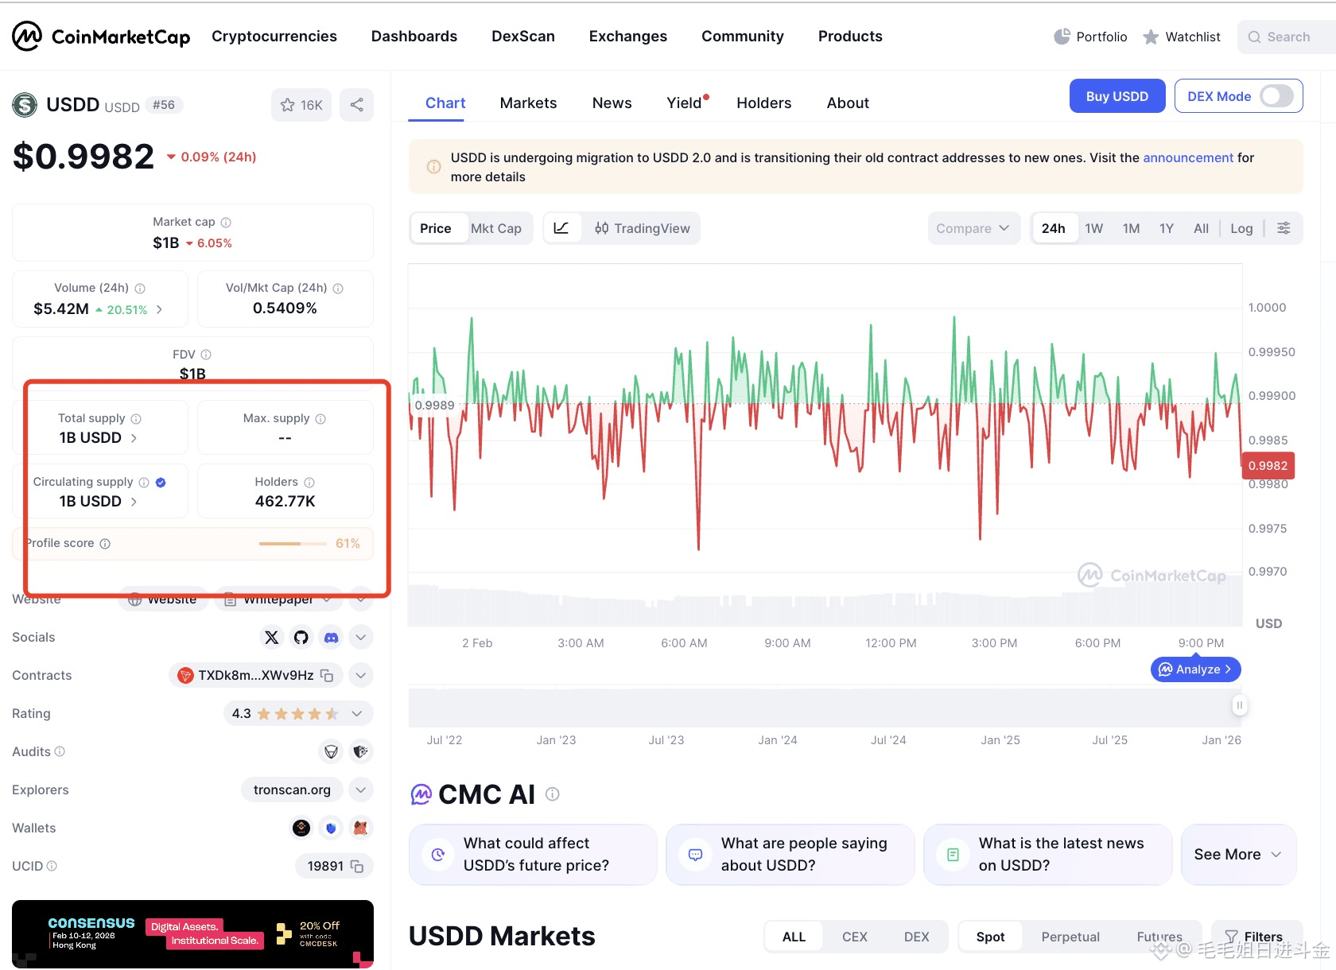Show Market cap info tooltip icon
This screenshot has width=1336, height=970.
click(x=226, y=223)
